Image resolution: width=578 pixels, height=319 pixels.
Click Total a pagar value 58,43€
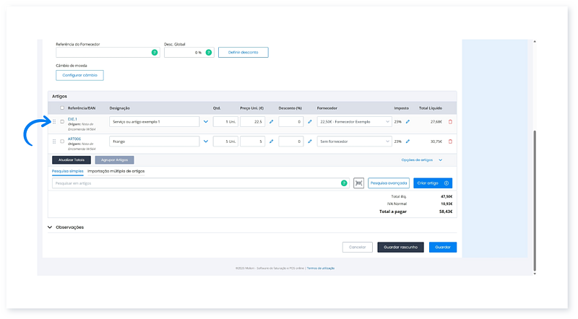coord(446,211)
